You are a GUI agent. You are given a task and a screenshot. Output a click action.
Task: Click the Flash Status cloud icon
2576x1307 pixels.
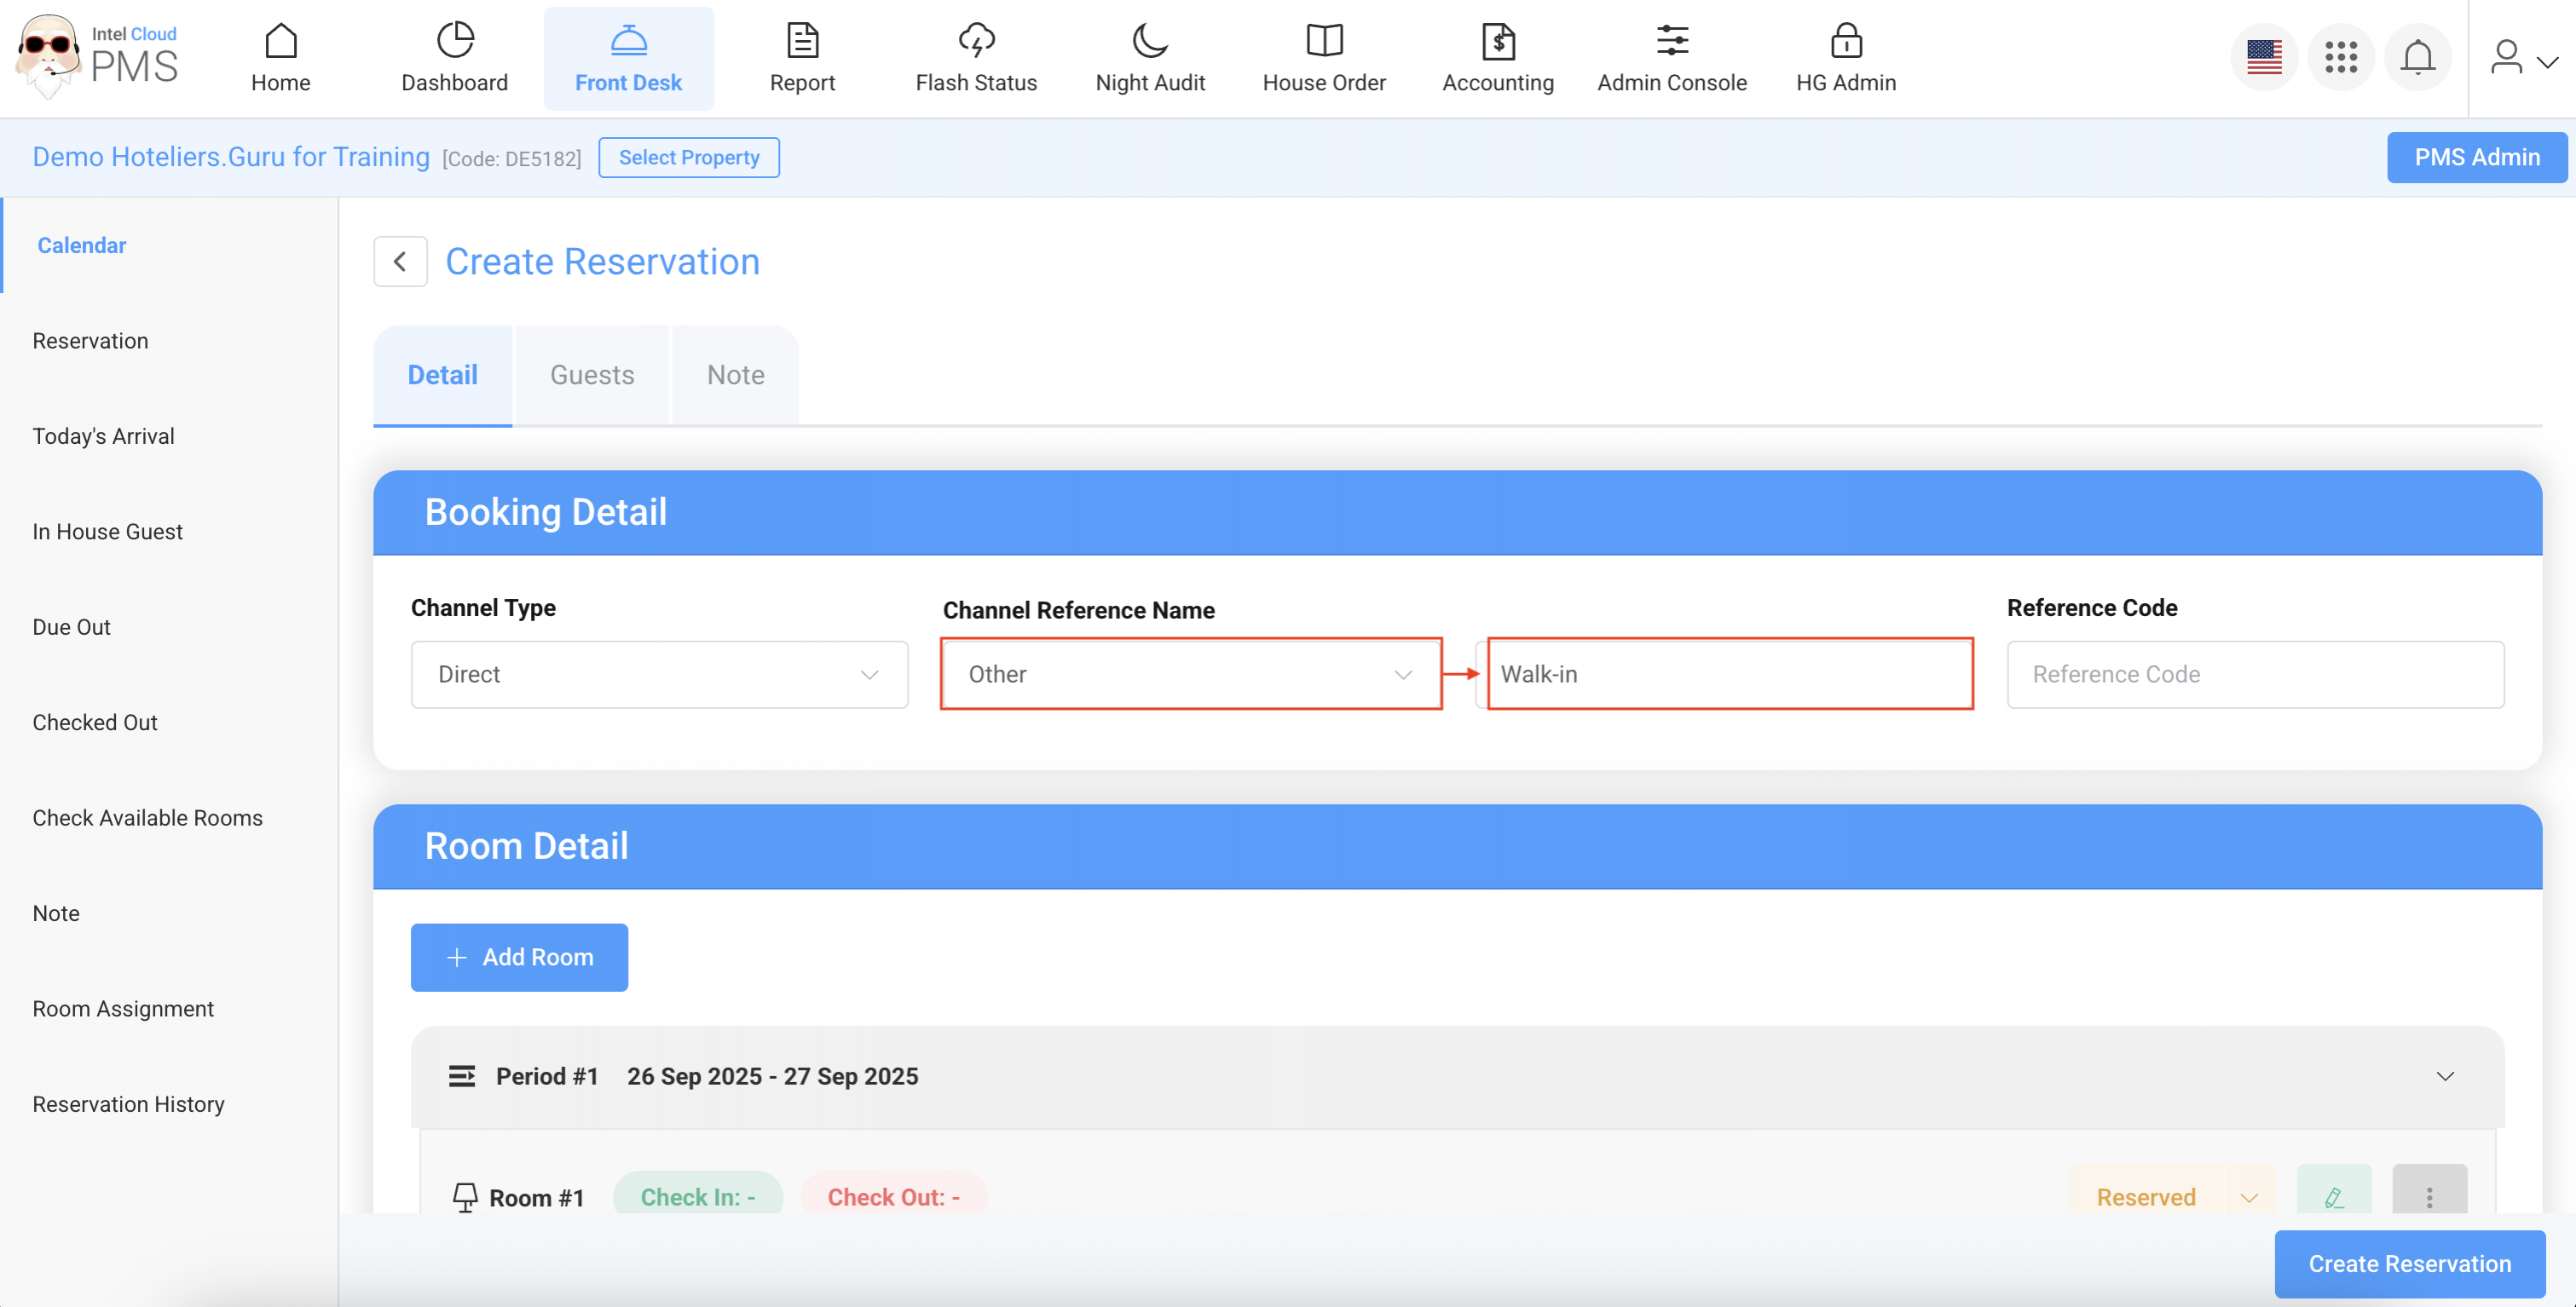click(x=976, y=41)
